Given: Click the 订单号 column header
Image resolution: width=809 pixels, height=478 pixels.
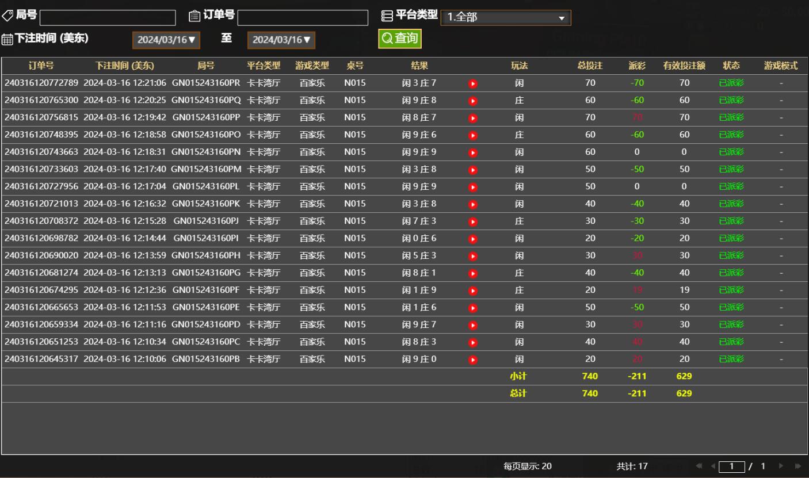Looking at the screenshot, I should [x=41, y=66].
